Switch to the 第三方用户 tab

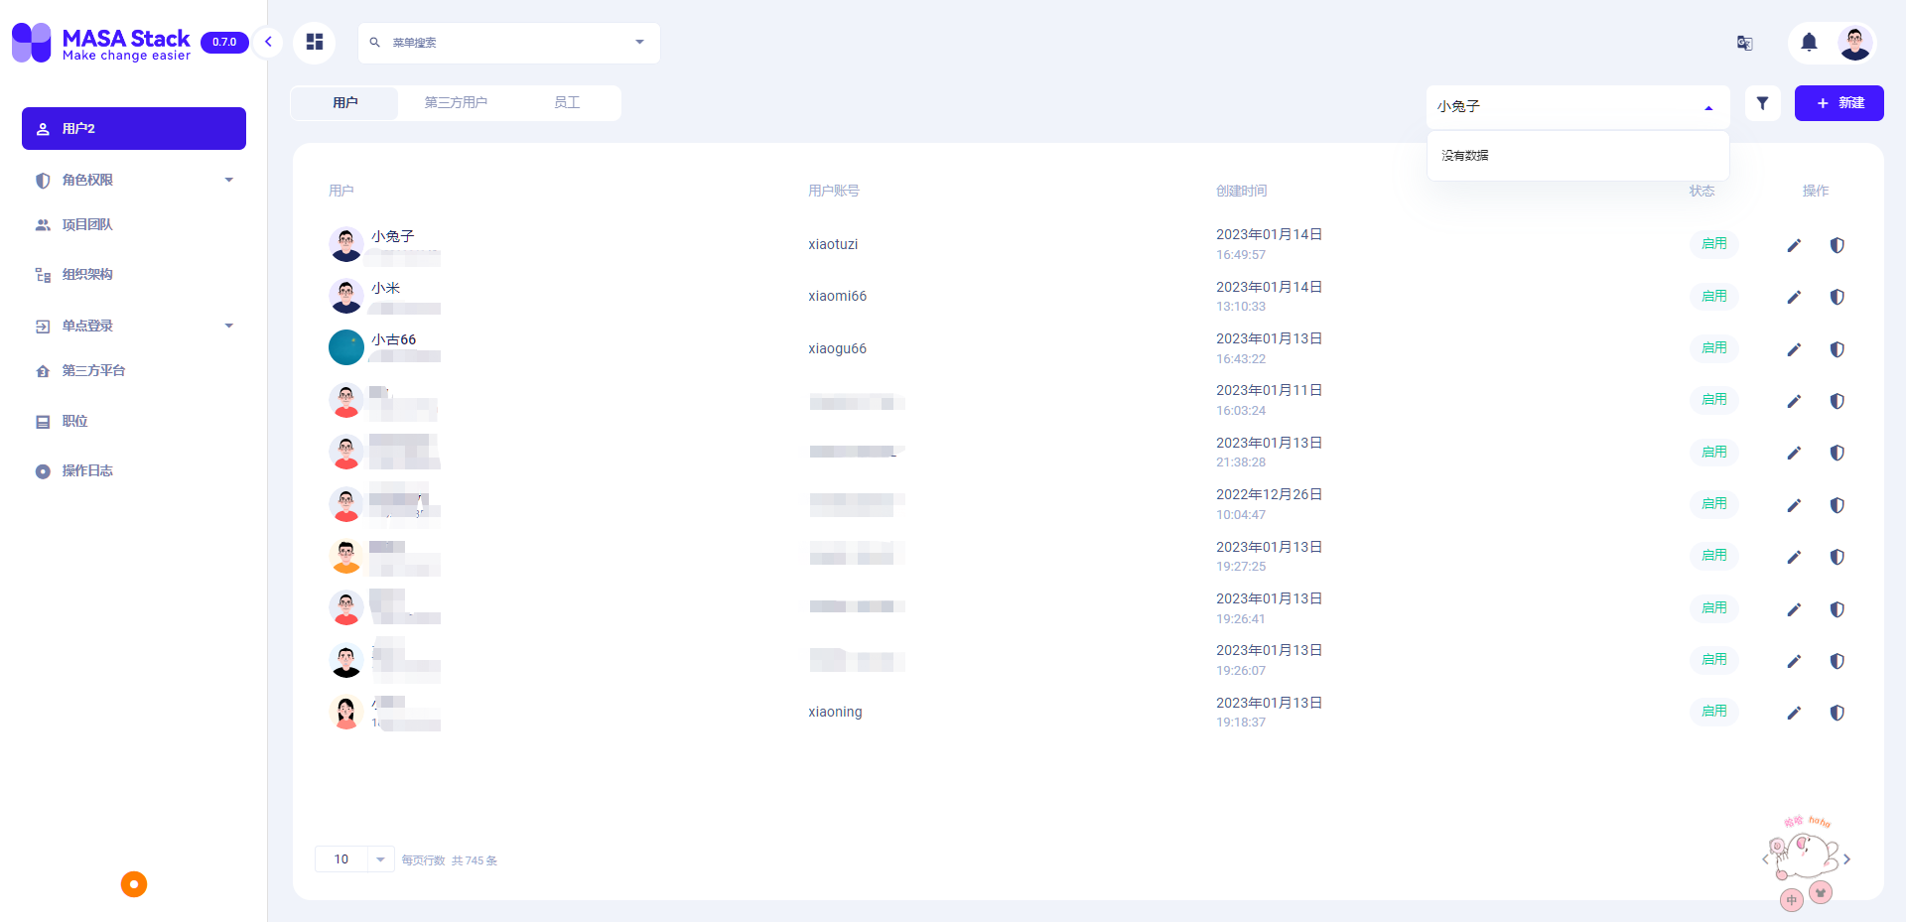click(x=456, y=101)
